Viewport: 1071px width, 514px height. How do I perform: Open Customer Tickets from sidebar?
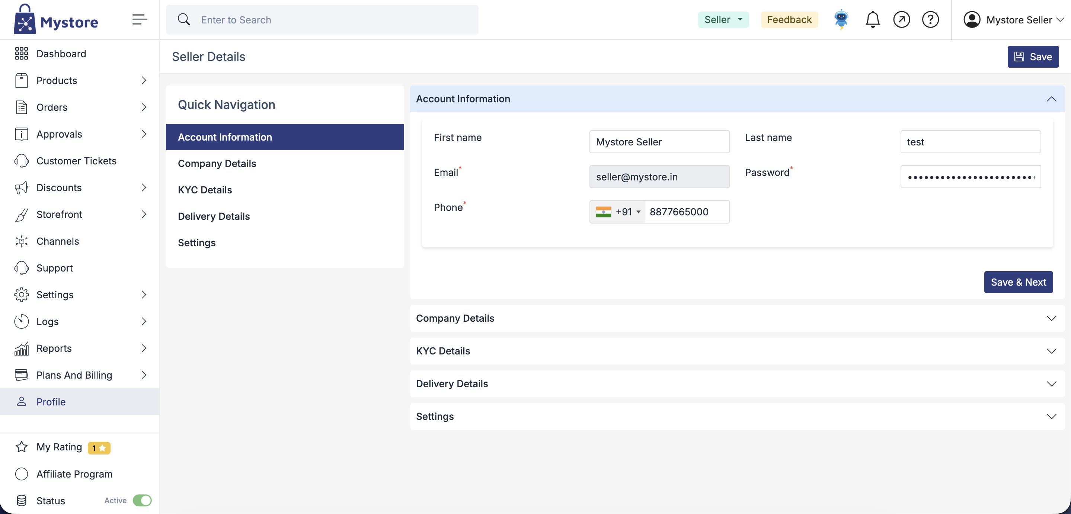(x=77, y=161)
